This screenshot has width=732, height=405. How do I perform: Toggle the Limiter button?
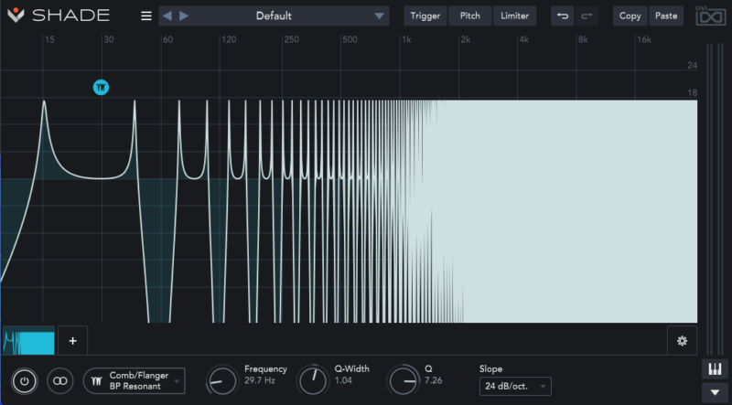(x=514, y=16)
